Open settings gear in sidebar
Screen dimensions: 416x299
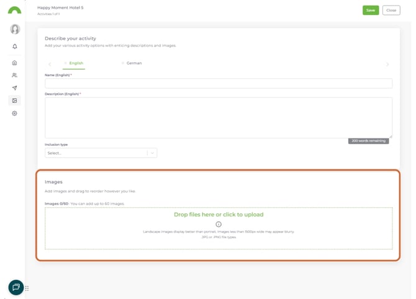(15, 114)
